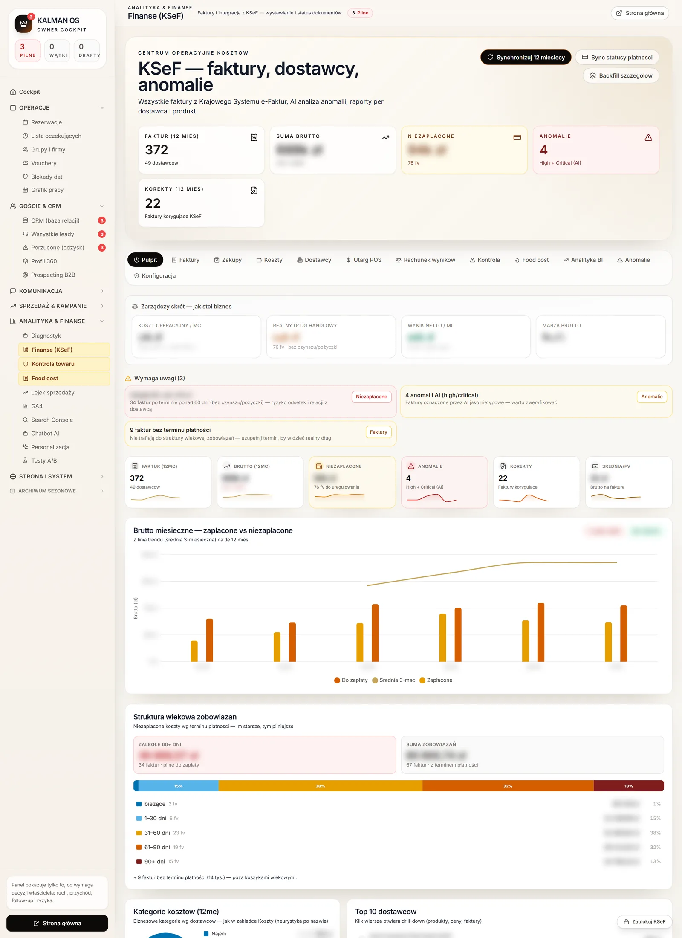The image size is (682, 938).
Task: Open Cockpit home icon in sidebar
Action: coord(13,92)
